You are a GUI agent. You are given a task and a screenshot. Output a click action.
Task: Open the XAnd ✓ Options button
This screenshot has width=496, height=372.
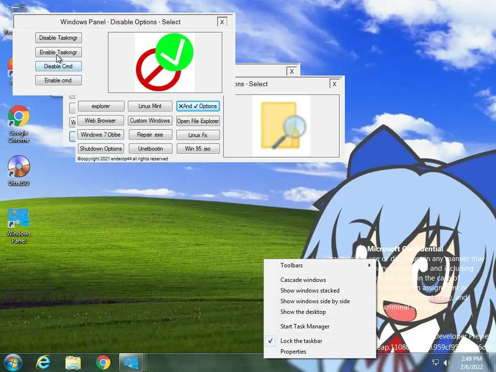[x=198, y=106]
